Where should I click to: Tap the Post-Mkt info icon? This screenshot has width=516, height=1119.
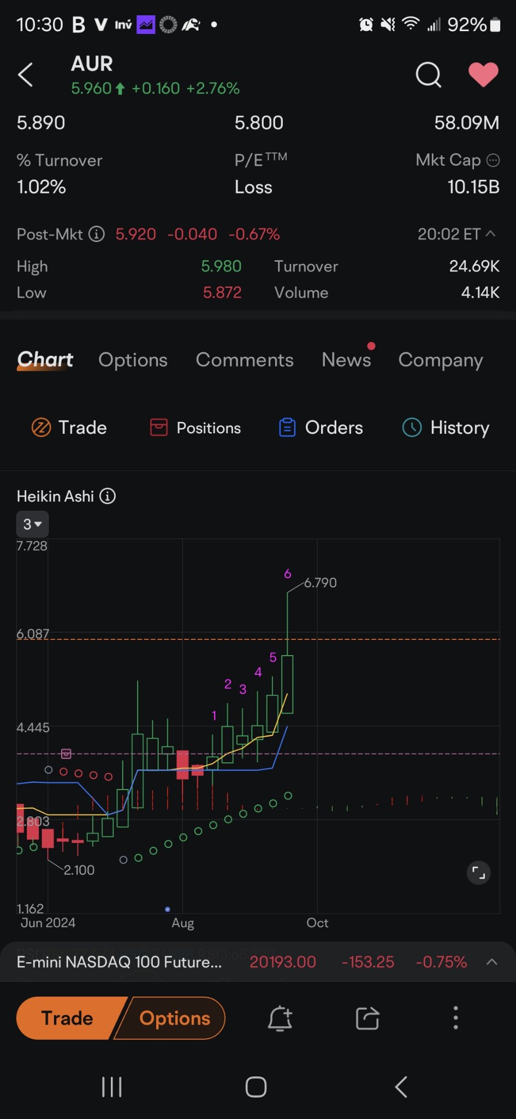coord(97,234)
